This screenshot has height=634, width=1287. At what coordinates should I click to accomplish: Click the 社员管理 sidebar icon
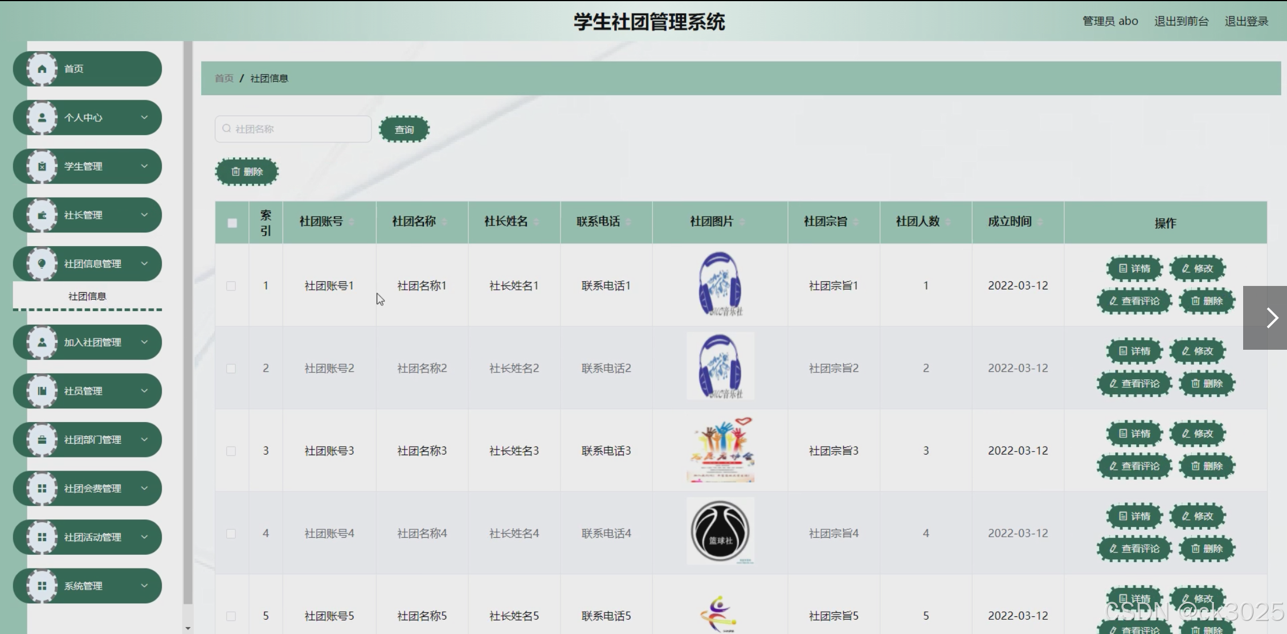point(42,391)
